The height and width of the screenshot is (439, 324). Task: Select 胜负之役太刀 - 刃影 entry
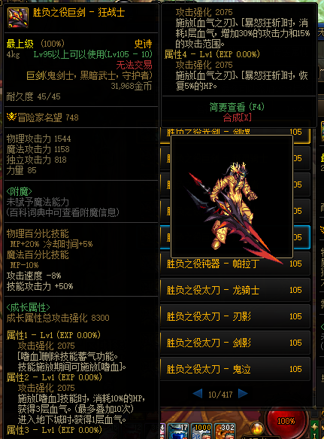(235, 316)
